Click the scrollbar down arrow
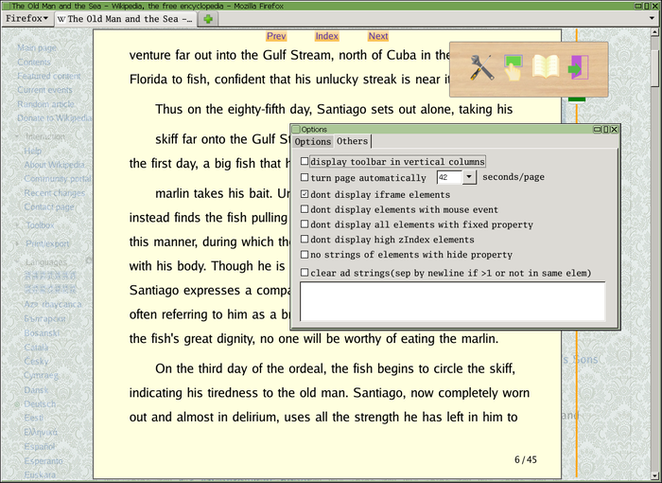 click(654, 475)
